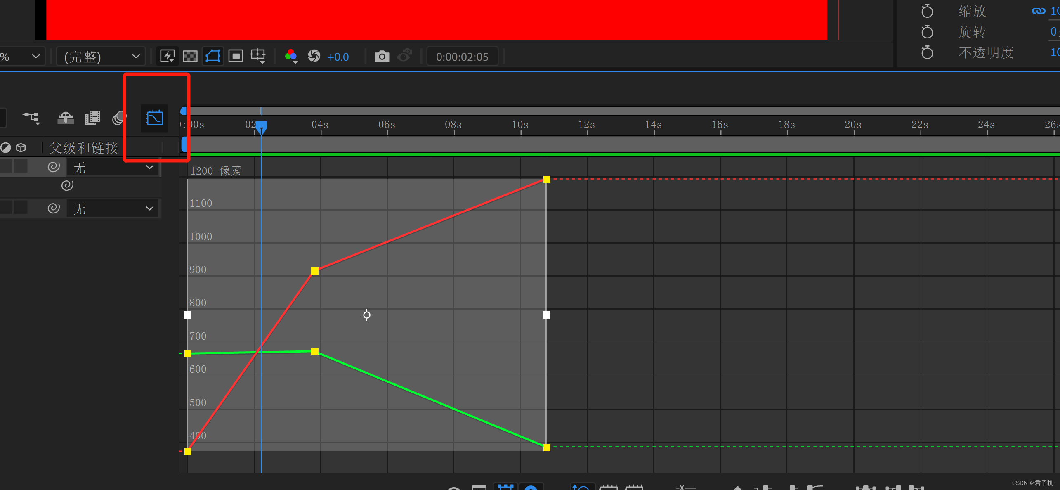Take a snapshot with camera icon
This screenshot has width=1060, height=490.
click(382, 56)
